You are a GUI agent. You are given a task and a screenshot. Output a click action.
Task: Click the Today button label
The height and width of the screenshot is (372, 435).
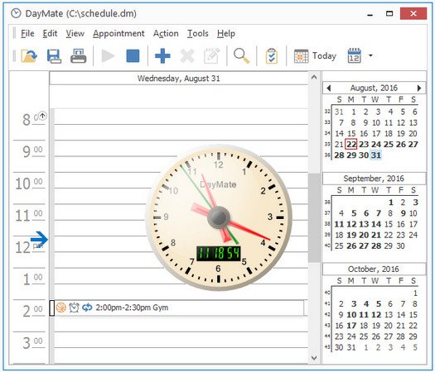[x=324, y=56]
